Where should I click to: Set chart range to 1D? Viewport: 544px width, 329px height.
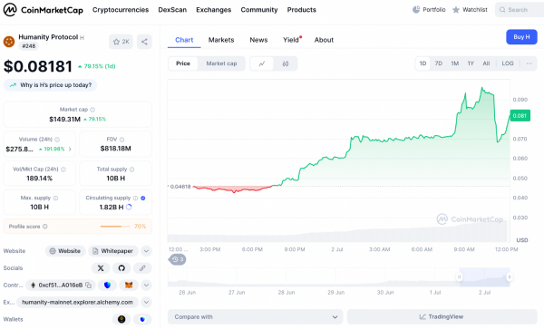(423, 63)
